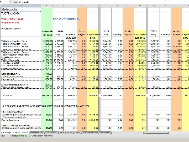Click the YHTEENSÄ total row label

21,95
